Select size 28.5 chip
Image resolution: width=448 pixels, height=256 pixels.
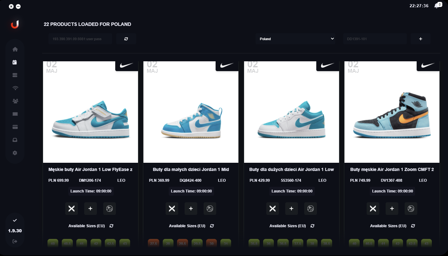(x=182, y=243)
